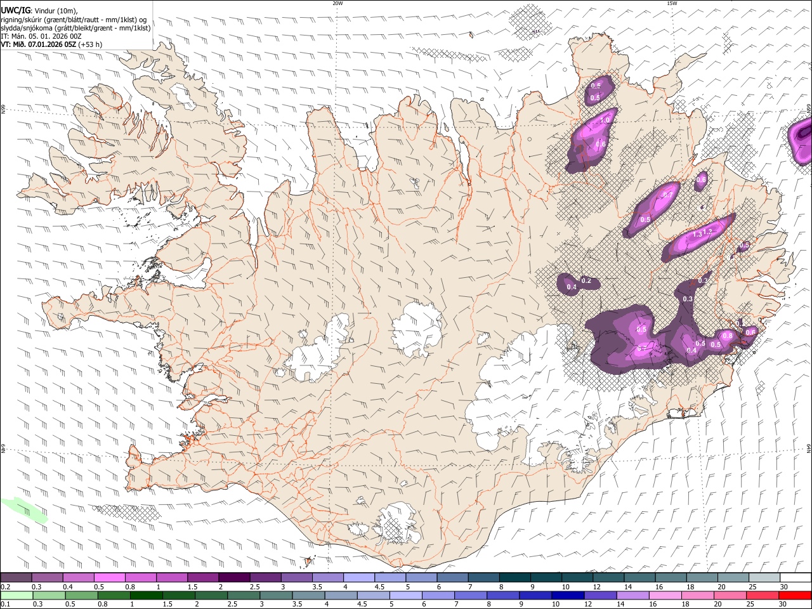Click the bottom-row dark green swatch between 1 and 1.5

point(146,596)
